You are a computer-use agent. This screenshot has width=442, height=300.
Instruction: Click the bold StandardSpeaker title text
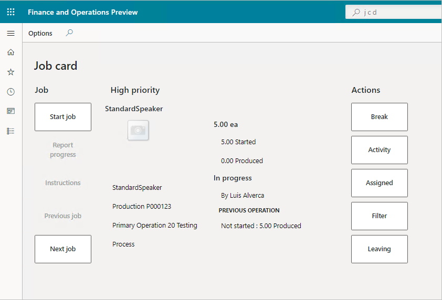point(134,109)
